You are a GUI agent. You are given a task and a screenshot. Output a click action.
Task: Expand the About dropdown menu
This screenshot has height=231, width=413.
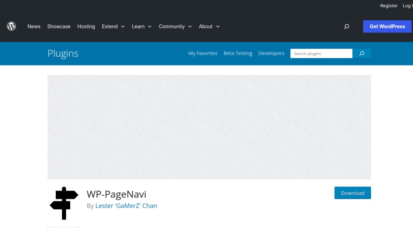click(x=209, y=26)
